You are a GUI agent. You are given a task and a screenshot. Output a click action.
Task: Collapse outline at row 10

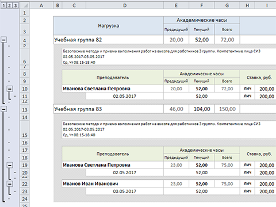(x=10, y=89)
